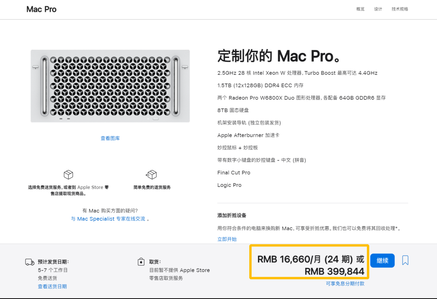Click the Mac Pro page title
Image resolution: width=437 pixels, height=299 pixels.
coord(41,9)
